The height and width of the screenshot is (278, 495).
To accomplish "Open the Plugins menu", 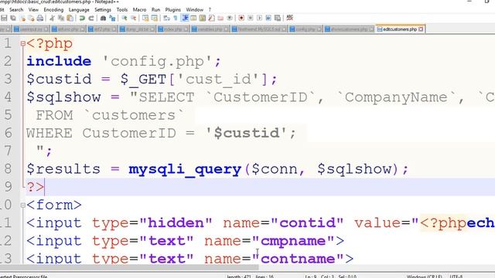I will (172, 10).
